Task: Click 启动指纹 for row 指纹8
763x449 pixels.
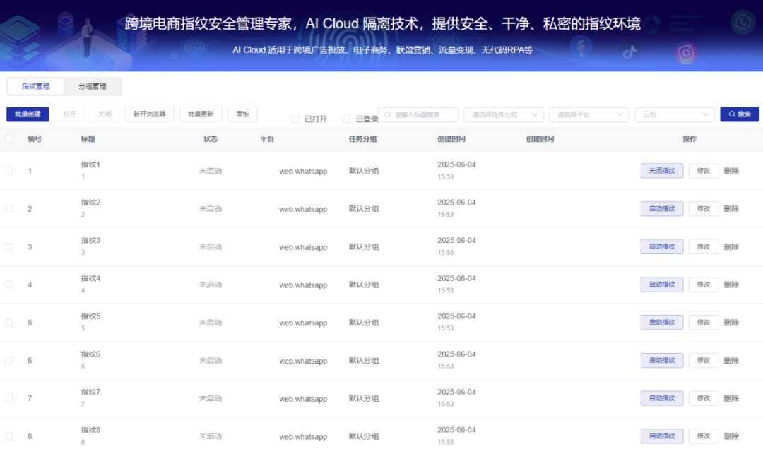Action: tap(662, 436)
